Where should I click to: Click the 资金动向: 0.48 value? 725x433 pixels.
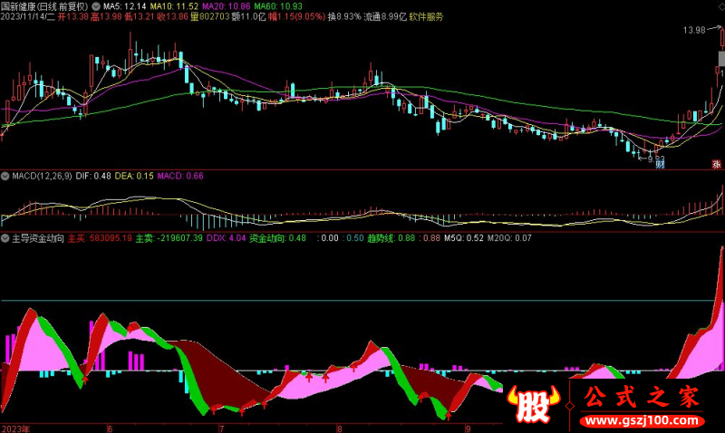277,238
